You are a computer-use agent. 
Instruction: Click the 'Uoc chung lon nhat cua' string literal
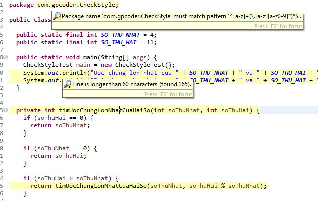tap(135, 73)
